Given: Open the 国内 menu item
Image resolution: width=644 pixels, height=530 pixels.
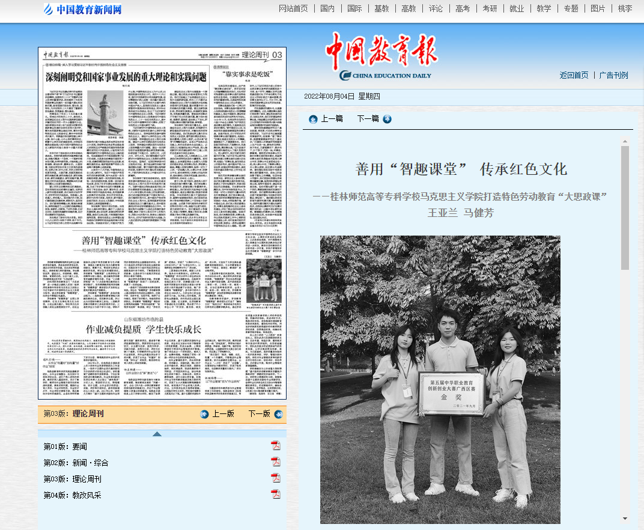Looking at the screenshot, I should tap(327, 8).
